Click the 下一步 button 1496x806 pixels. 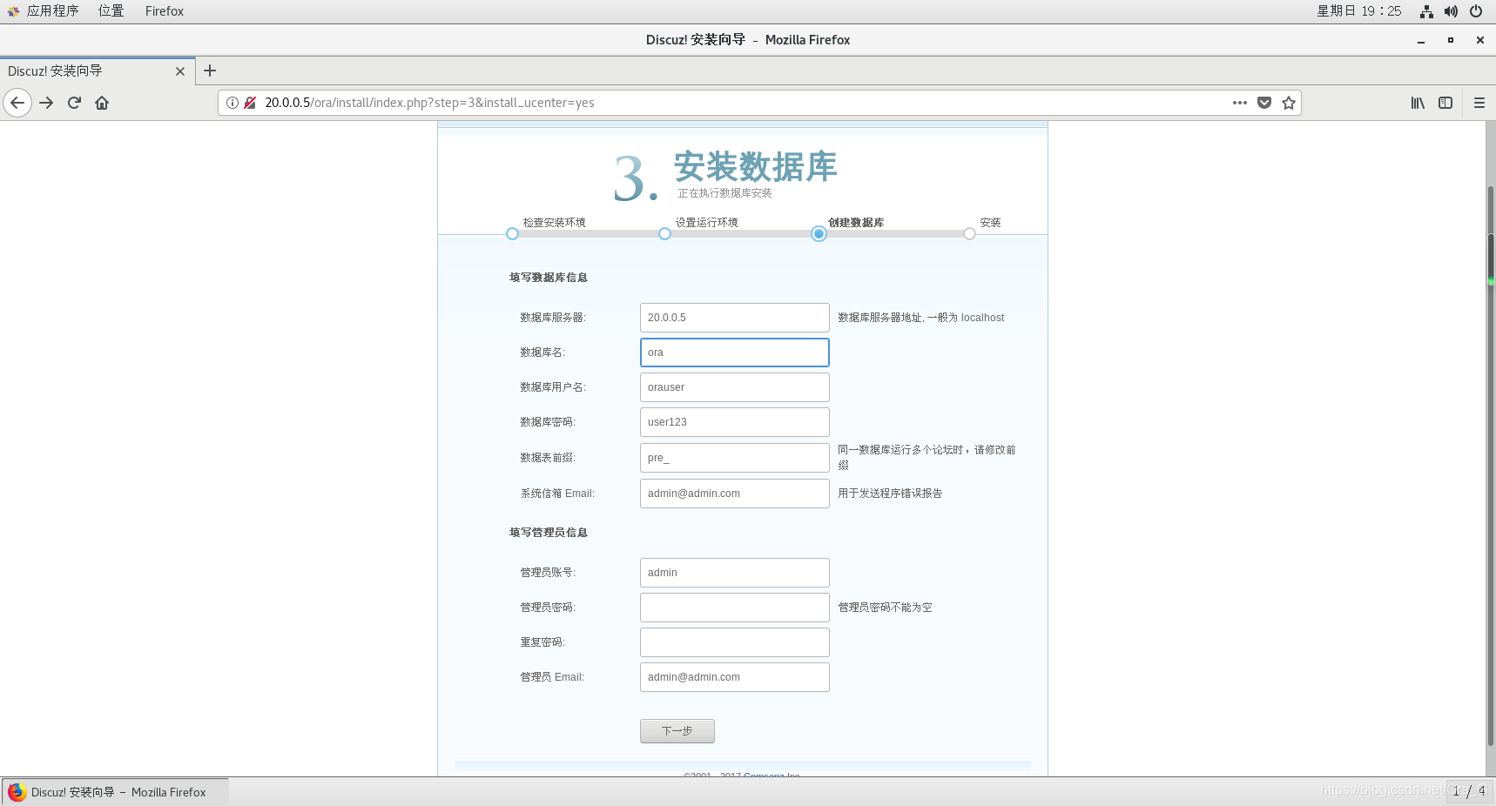677,731
